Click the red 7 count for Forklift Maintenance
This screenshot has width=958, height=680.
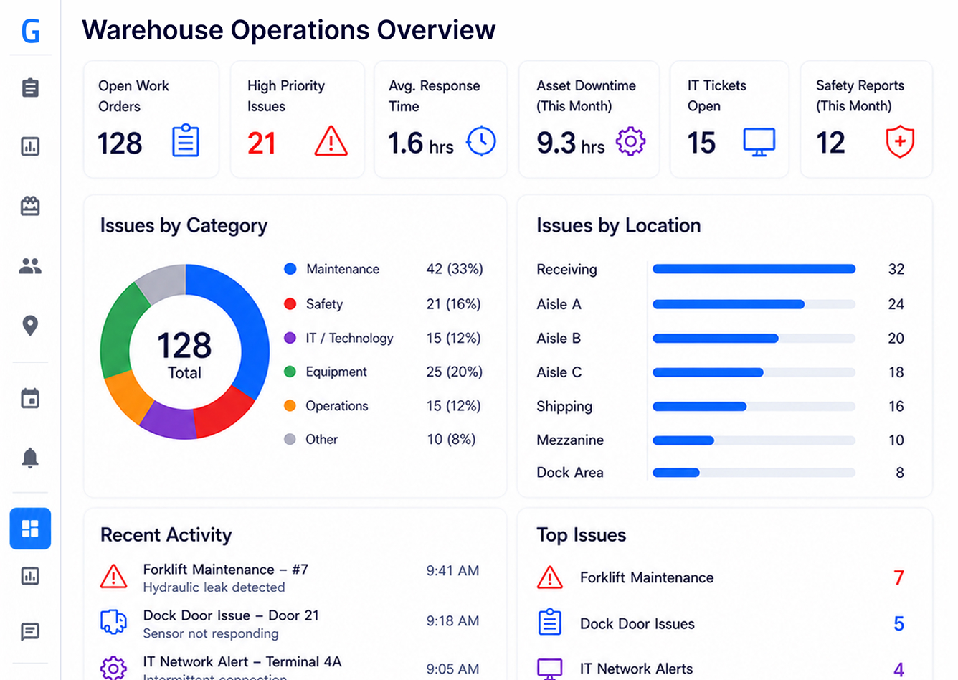click(898, 577)
